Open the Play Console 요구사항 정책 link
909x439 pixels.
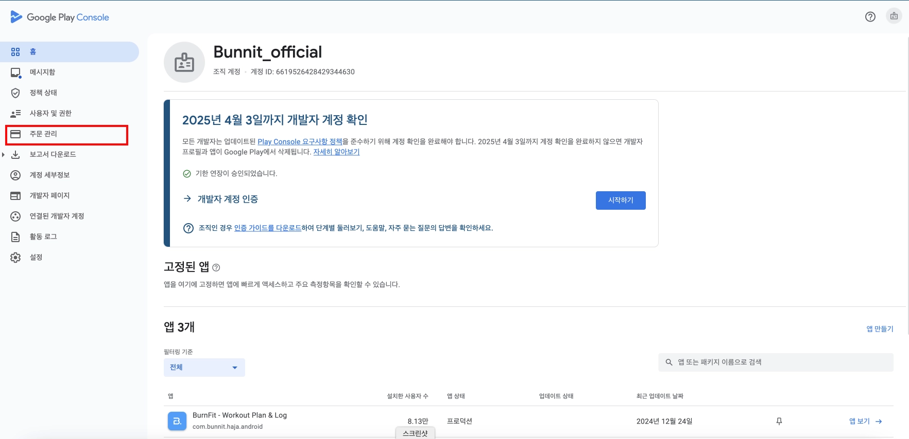300,142
